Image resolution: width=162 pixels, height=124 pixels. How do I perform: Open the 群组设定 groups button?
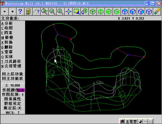coord(13,104)
